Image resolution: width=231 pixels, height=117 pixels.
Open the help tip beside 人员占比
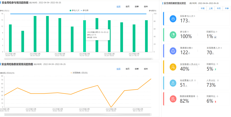pos(218,80)
